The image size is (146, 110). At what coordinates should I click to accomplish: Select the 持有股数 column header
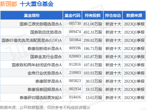[x=93, y=15]
